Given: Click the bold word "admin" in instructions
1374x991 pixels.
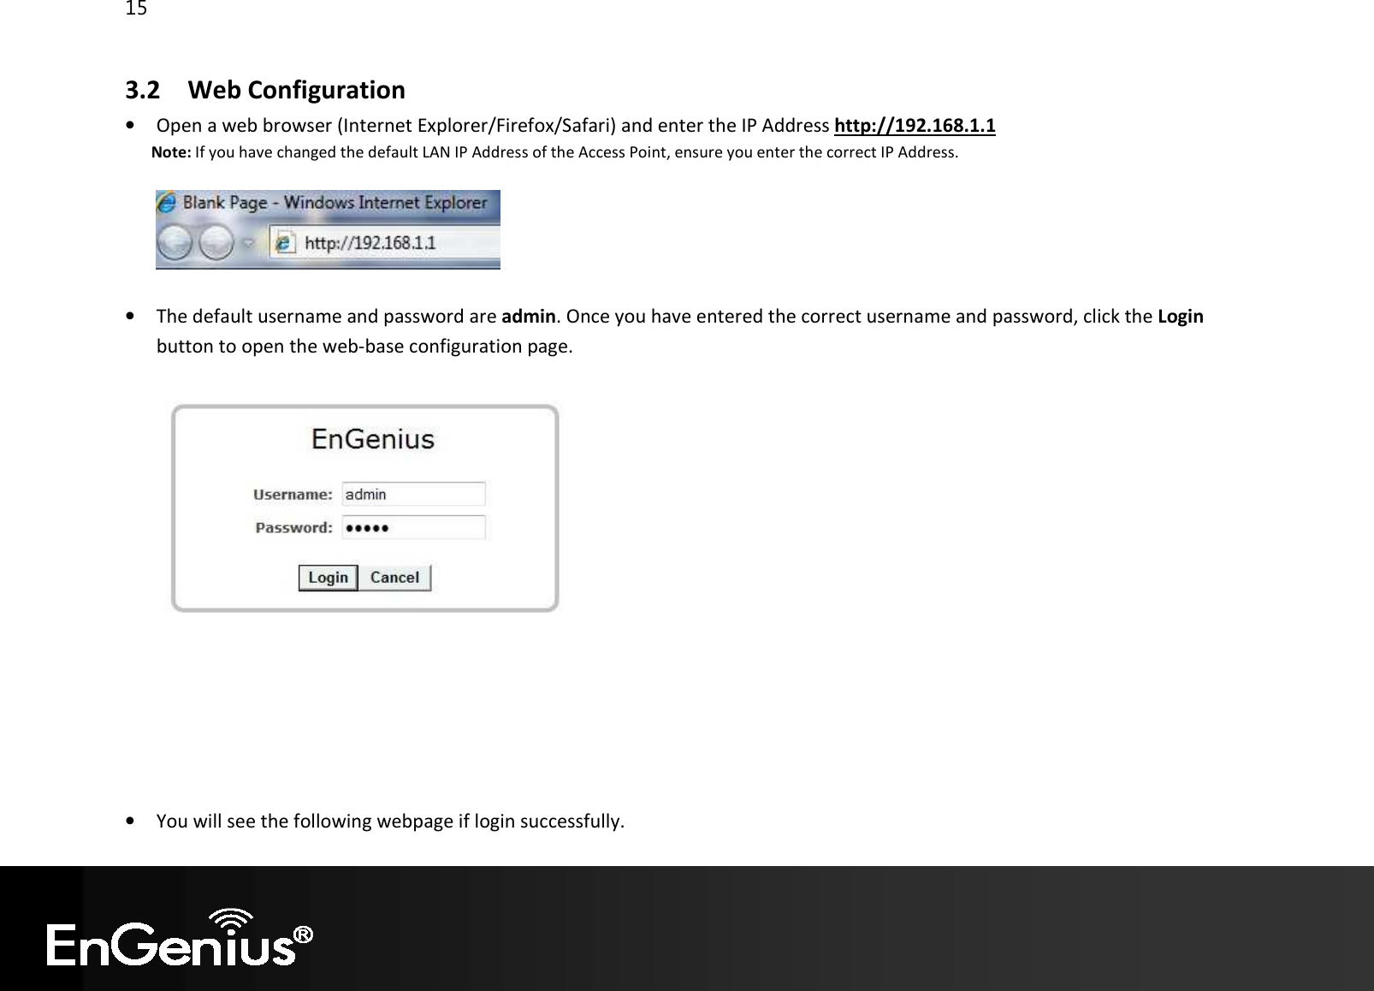Looking at the screenshot, I should (529, 317).
